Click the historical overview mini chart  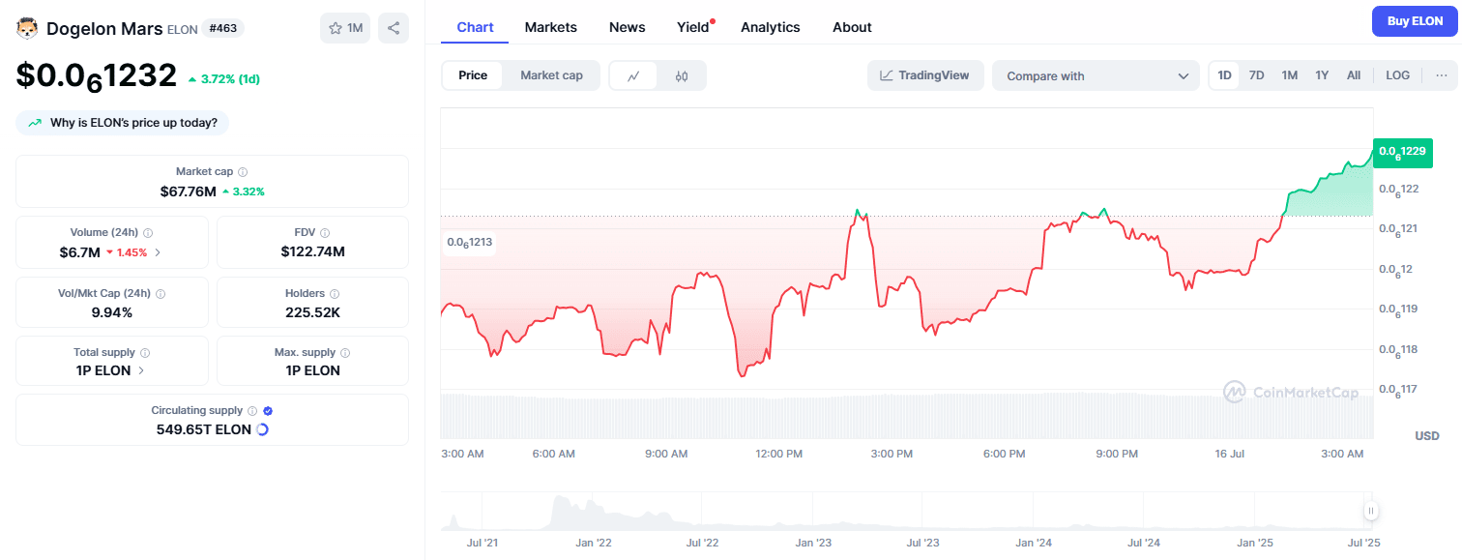tap(906, 511)
